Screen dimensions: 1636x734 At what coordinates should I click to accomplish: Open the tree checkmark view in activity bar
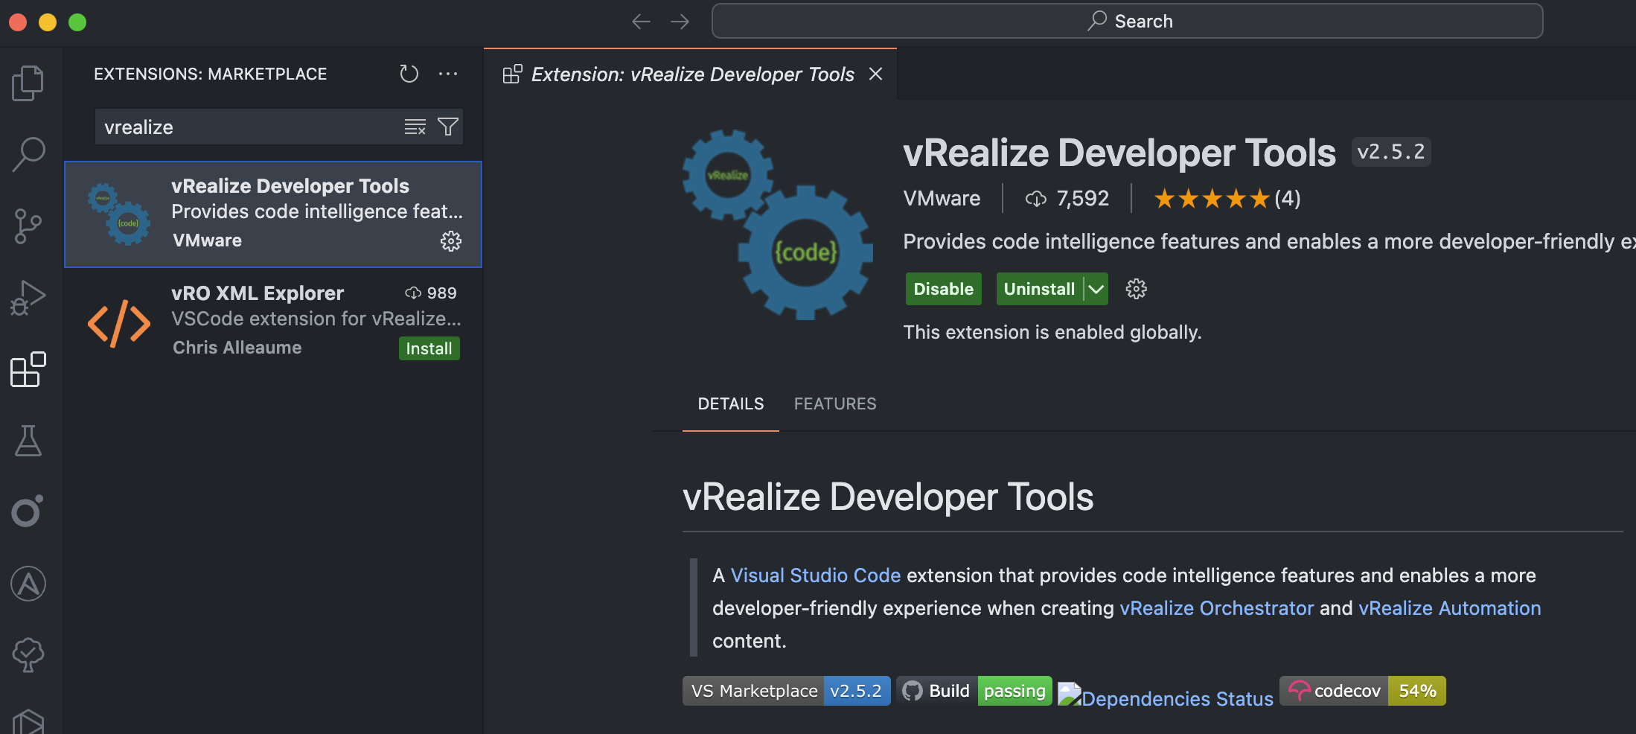28,655
